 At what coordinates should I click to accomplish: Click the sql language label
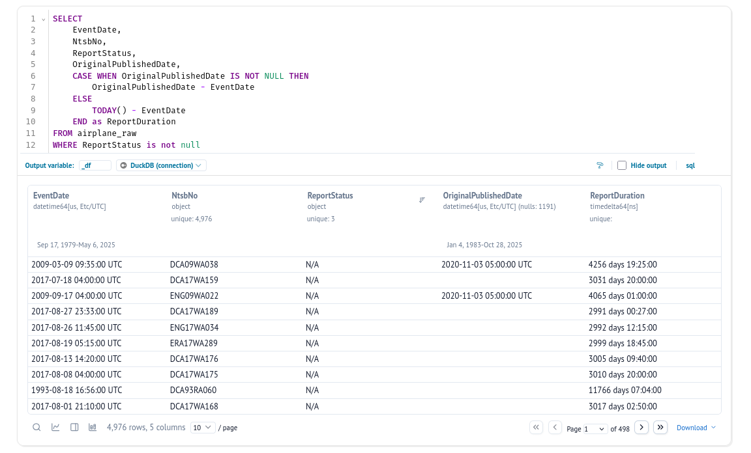point(690,165)
